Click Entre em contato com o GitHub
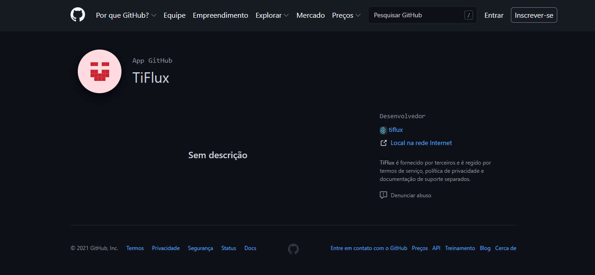This screenshot has height=275, width=595. 369,248
